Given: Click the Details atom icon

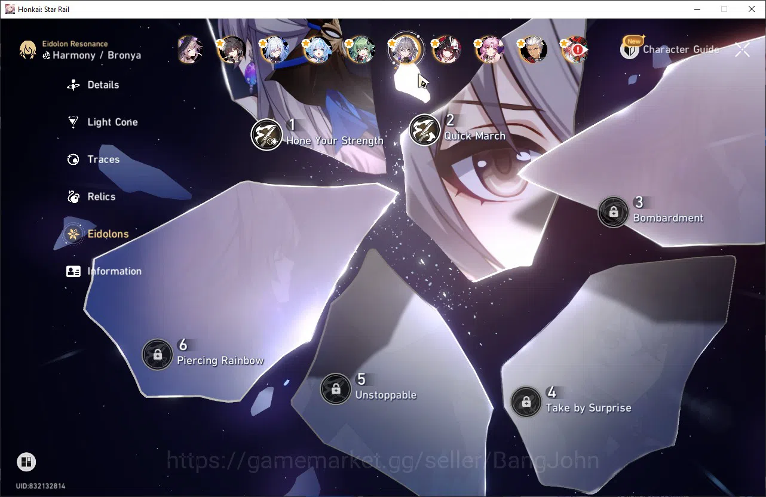Looking at the screenshot, I should pyautogui.click(x=73, y=85).
